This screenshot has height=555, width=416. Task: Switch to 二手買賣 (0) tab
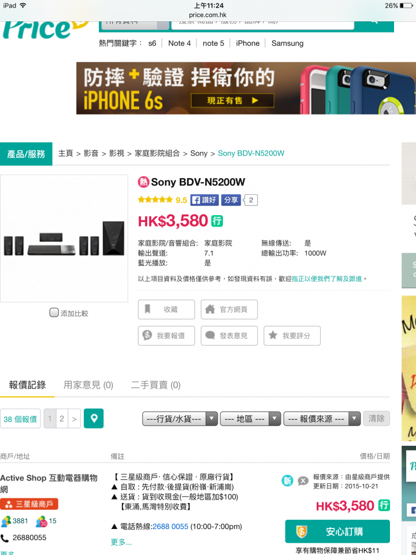[x=155, y=385]
